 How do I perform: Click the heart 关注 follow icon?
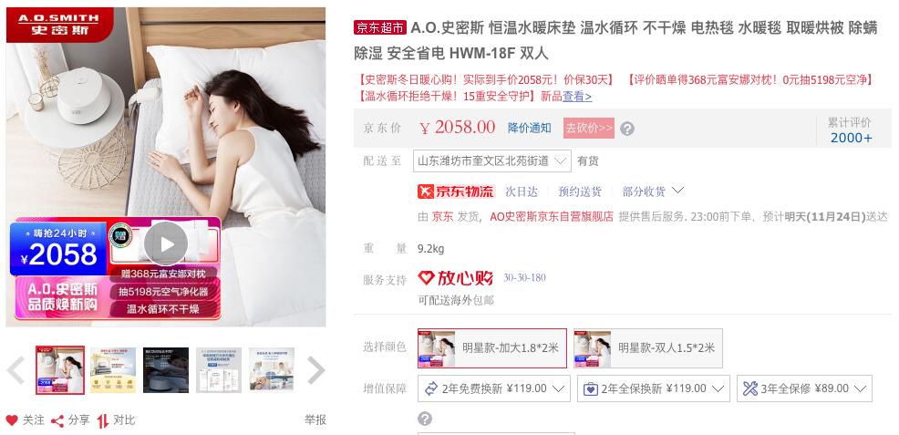coord(12,420)
